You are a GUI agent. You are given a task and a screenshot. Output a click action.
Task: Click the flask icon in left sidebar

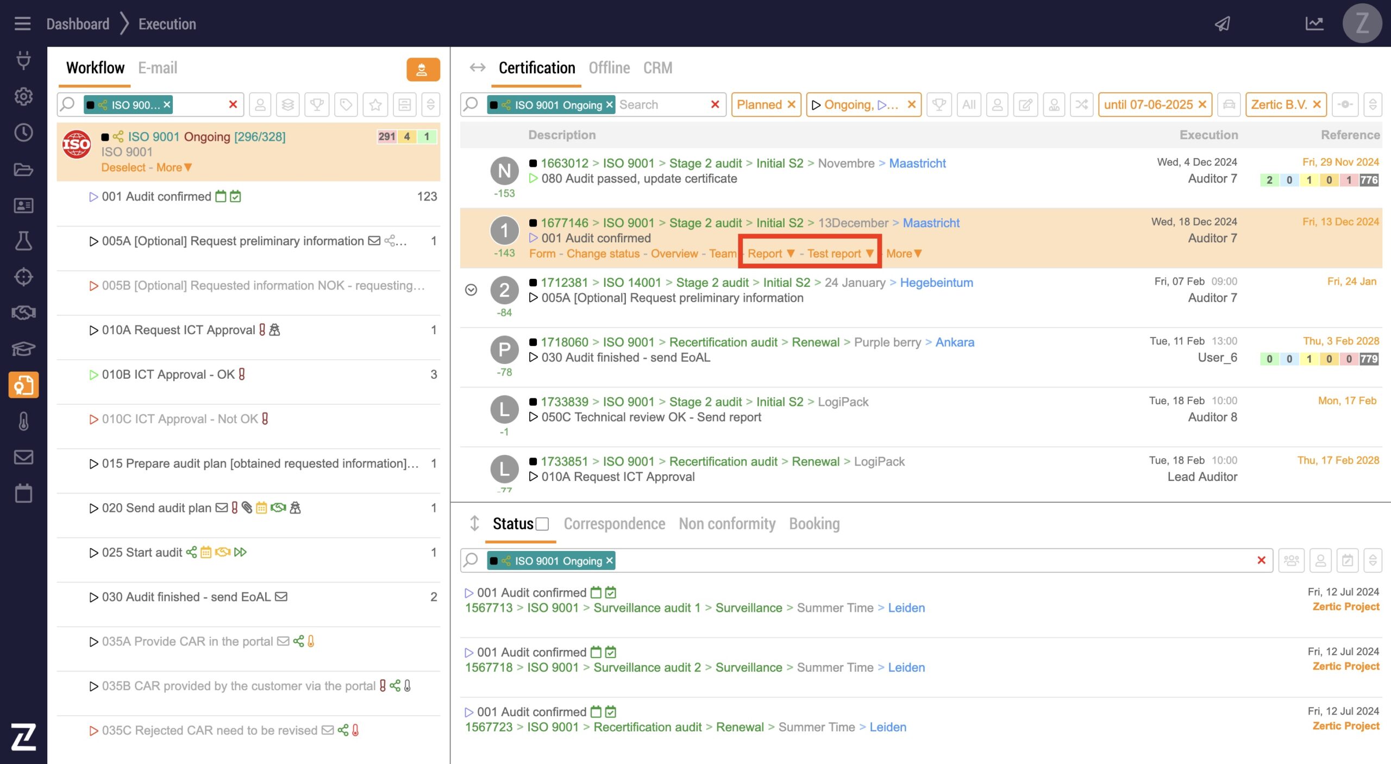23,241
